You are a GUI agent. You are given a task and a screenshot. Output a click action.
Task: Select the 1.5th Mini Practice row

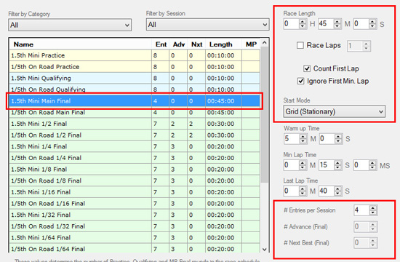tap(135, 55)
